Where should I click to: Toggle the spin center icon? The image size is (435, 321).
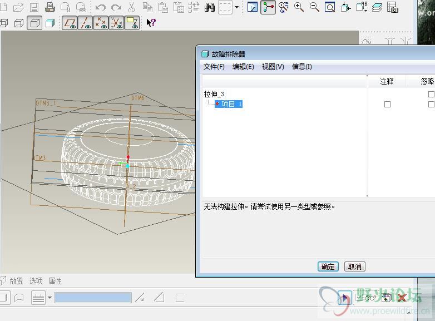268,7
